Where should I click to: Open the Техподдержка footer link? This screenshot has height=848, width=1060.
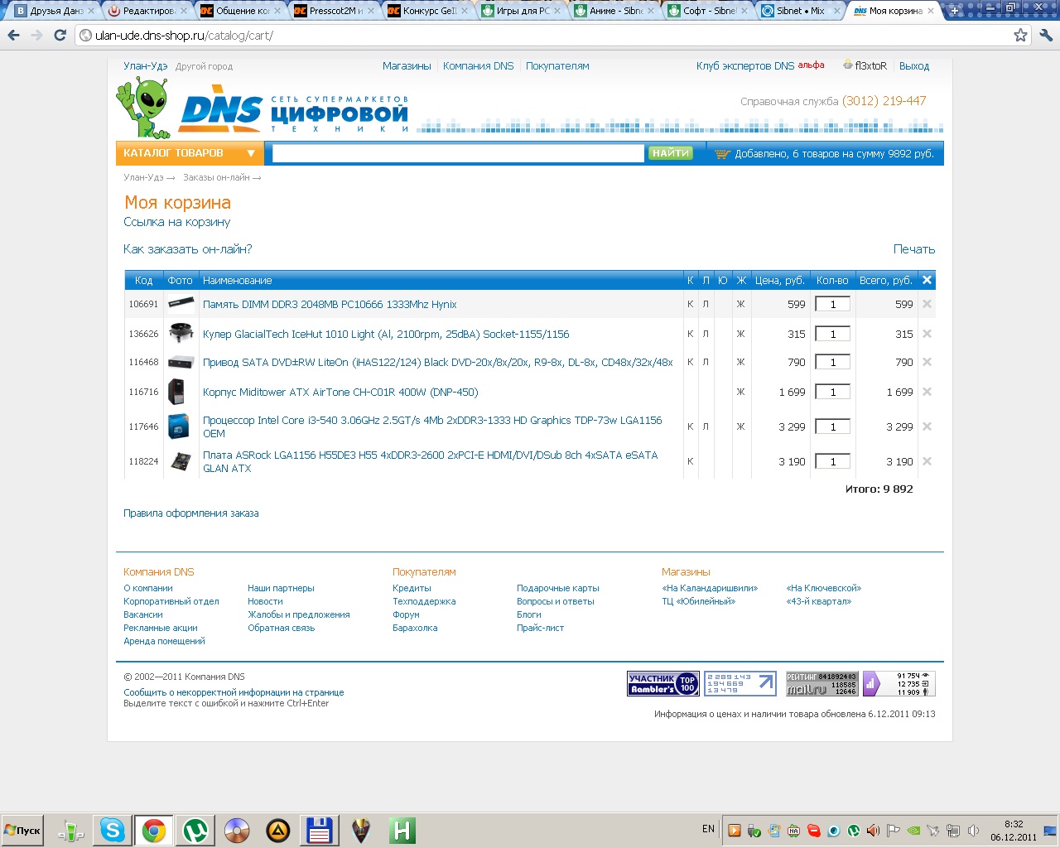[x=424, y=601]
